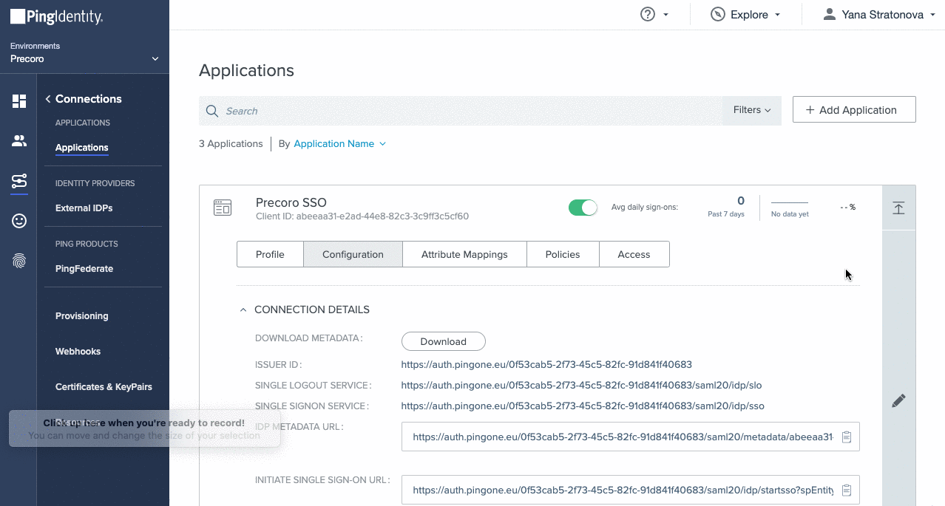Switch to the Configuration tab
Viewport: 945px width, 506px height.
pos(353,254)
